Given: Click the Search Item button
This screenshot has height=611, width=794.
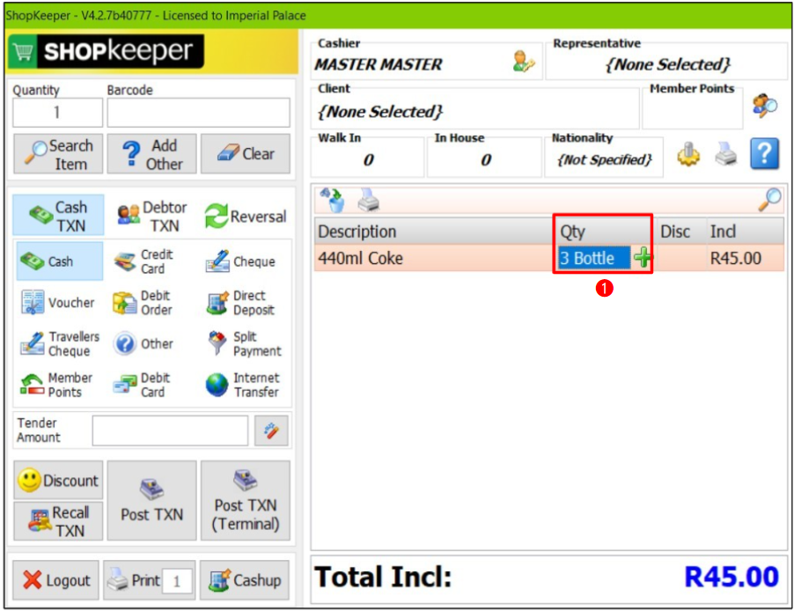Looking at the screenshot, I should (58, 154).
